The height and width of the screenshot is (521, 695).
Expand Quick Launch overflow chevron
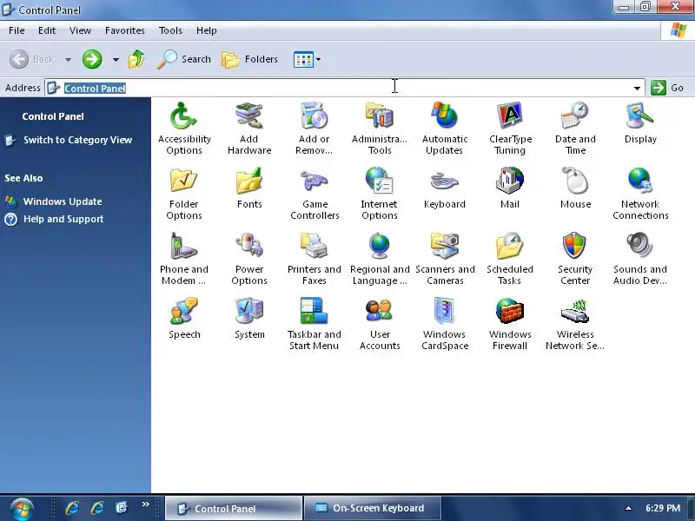click(145, 505)
